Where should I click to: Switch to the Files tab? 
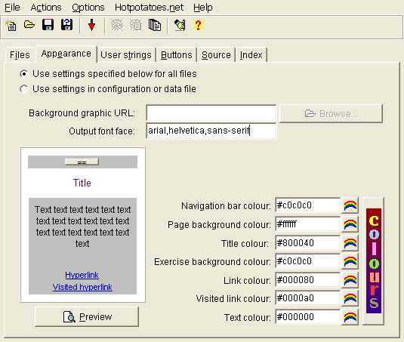[x=20, y=55]
